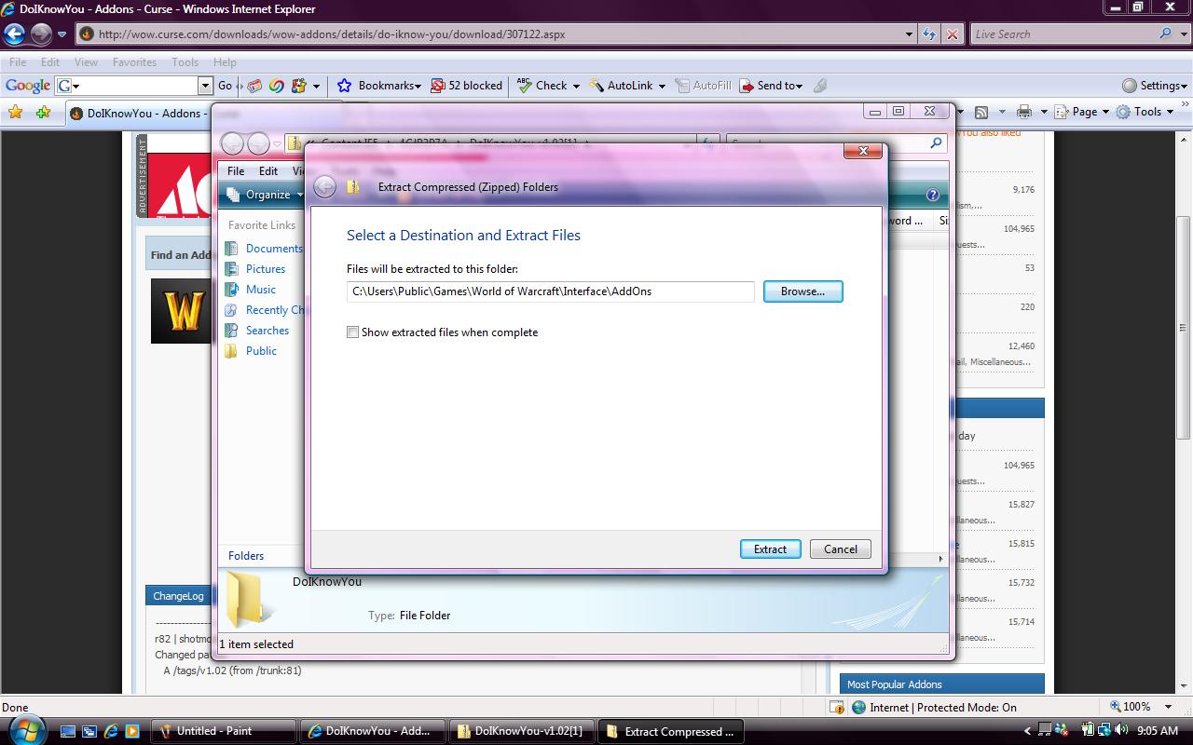Click the Google toolbar highlighter icon

(x=820, y=86)
